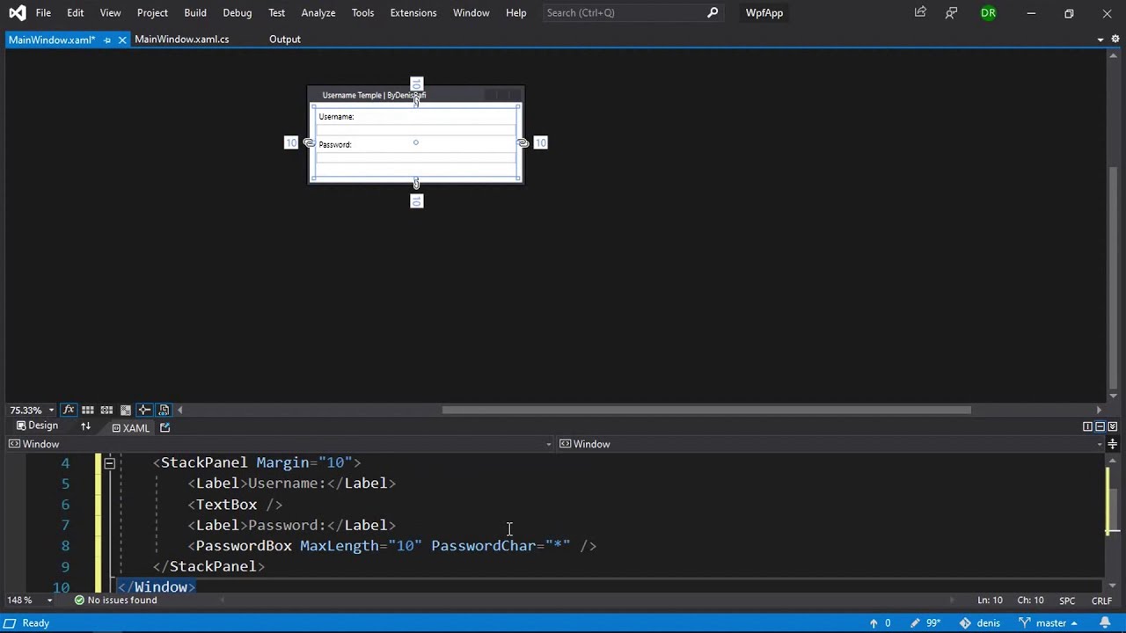Collapse the XAML pane
The width and height of the screenshot is (1126, 633).
[x=1112, y=426]
